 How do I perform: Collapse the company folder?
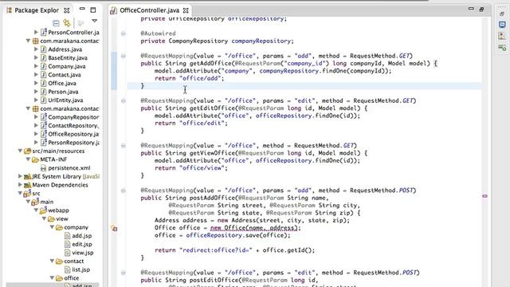tap(52, 226)
